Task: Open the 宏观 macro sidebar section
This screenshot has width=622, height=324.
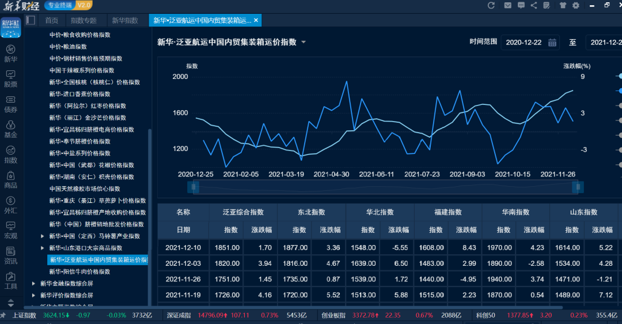Action: pyautogui.click(x=11, y=231)
